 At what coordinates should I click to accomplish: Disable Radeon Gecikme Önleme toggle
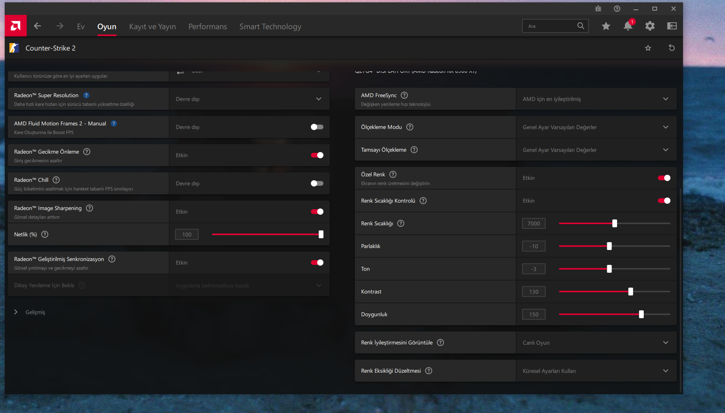[x=317, y=155]
